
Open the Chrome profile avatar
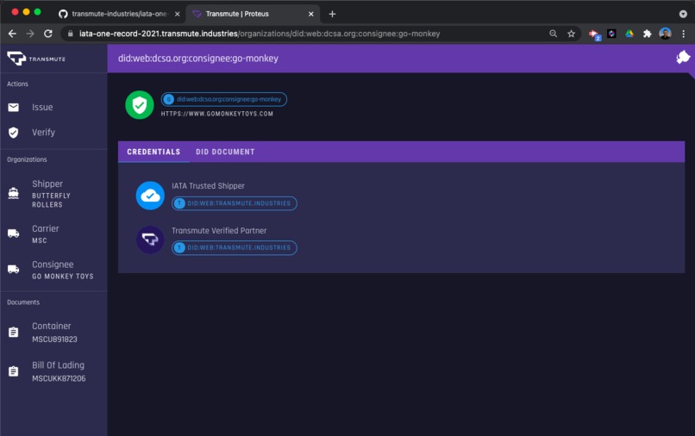(x=666, y=34)
